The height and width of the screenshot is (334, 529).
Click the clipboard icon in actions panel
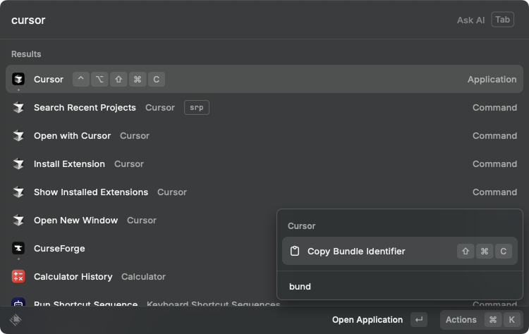pos(295,251)
